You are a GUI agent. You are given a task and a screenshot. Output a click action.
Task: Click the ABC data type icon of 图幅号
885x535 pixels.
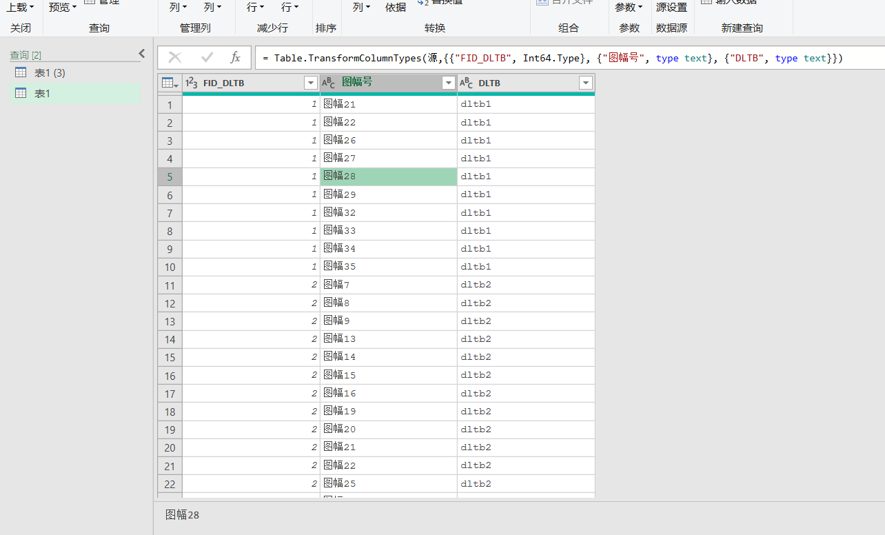click(x=329, y=83)
